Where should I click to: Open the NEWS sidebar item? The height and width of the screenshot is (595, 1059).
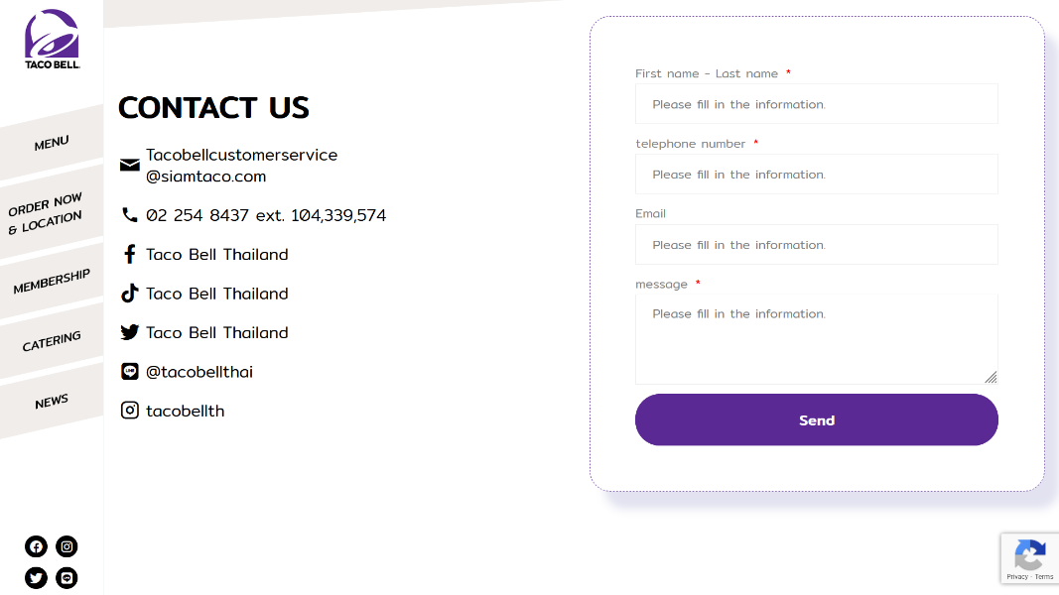(52, 401)
